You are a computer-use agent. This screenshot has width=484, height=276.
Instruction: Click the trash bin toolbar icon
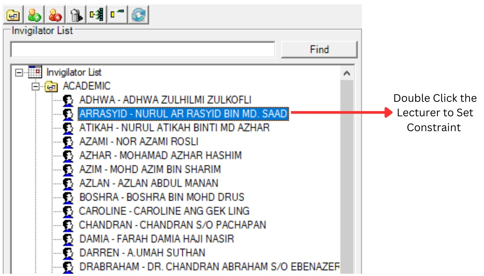[x=76, y=15]
